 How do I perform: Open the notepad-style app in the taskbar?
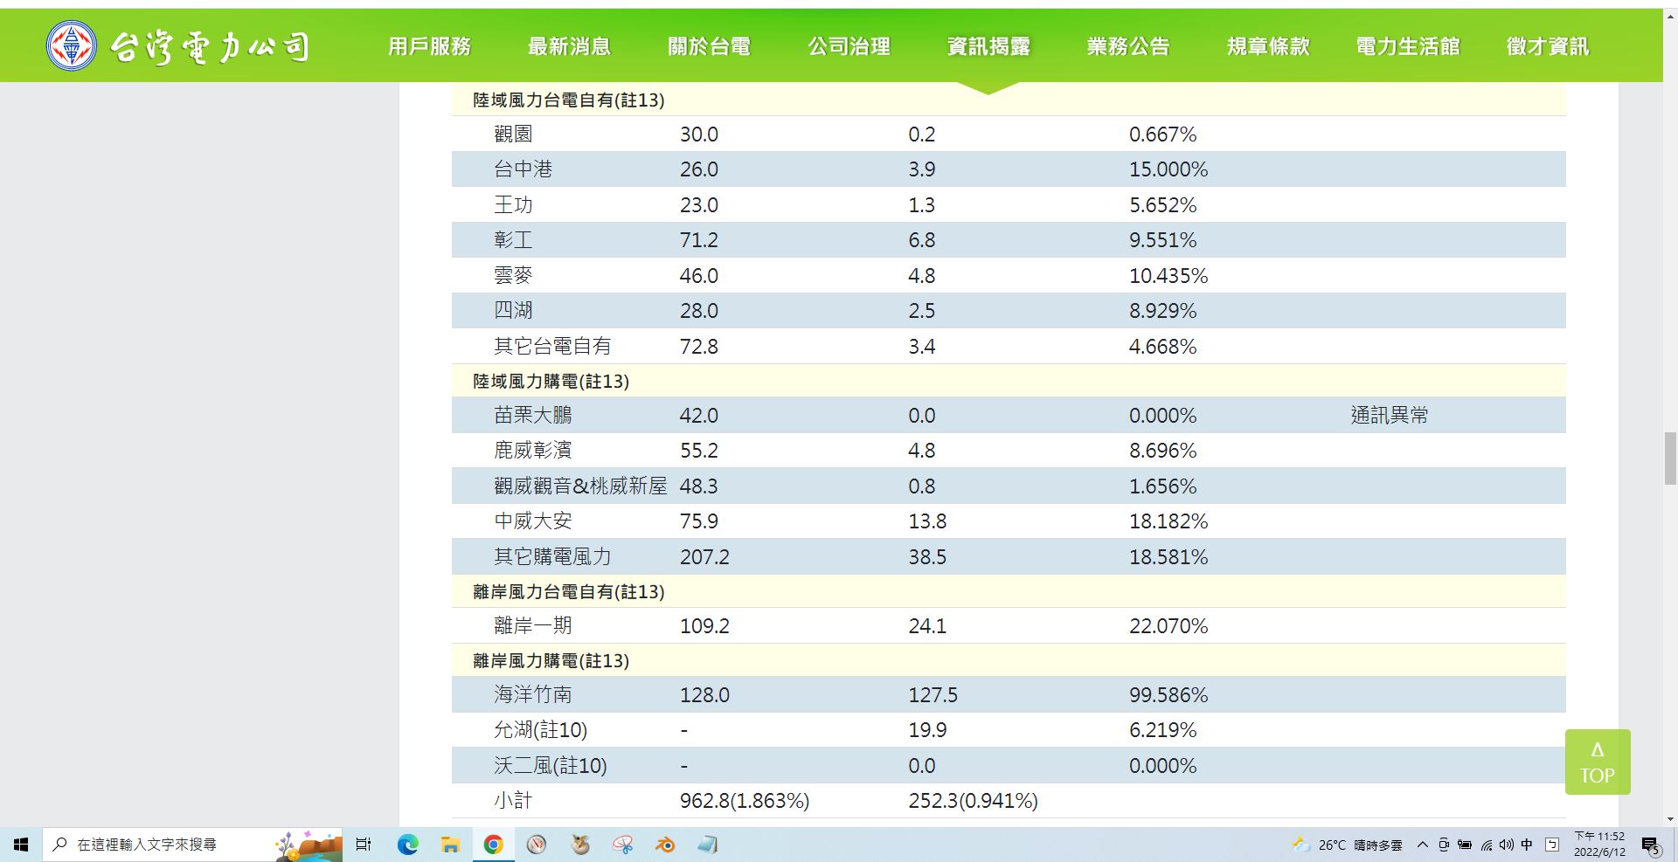coord(708,845)
